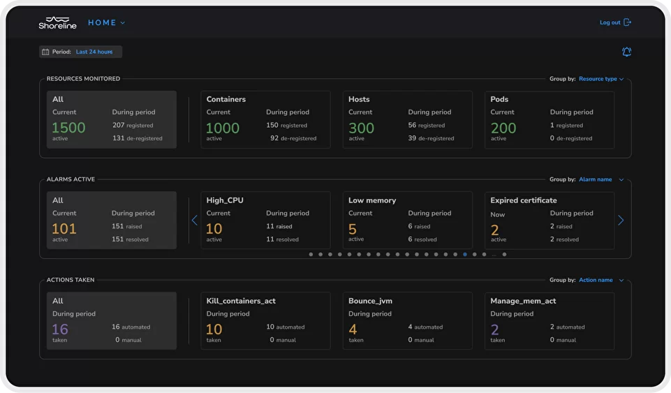Viewport: 671px width, 393px height.
Task: Open the Pods resource card
Action: coord(550,119)
